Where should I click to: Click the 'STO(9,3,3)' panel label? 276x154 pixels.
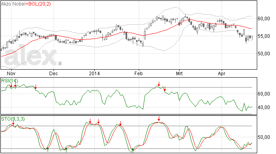[13, 119]
